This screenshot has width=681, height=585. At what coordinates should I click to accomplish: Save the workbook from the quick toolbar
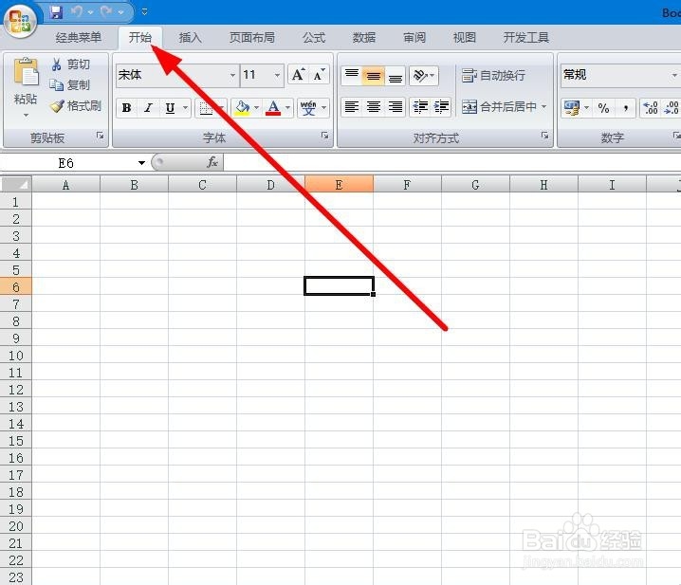pyautogui.click(x=56, y=11)
